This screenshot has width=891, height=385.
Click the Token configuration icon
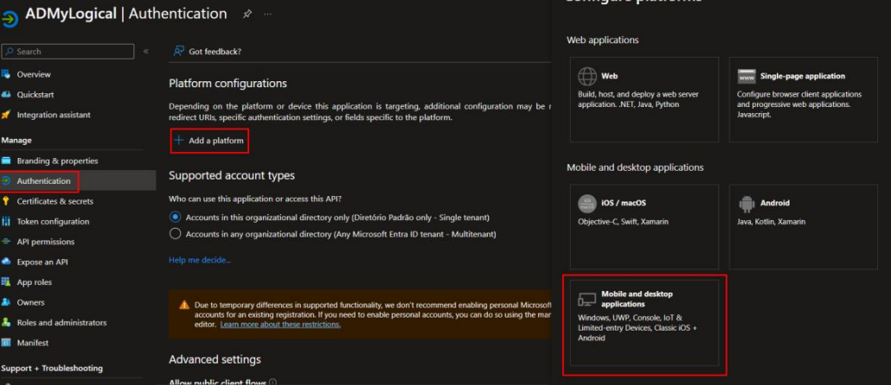(x=6, y=222)
